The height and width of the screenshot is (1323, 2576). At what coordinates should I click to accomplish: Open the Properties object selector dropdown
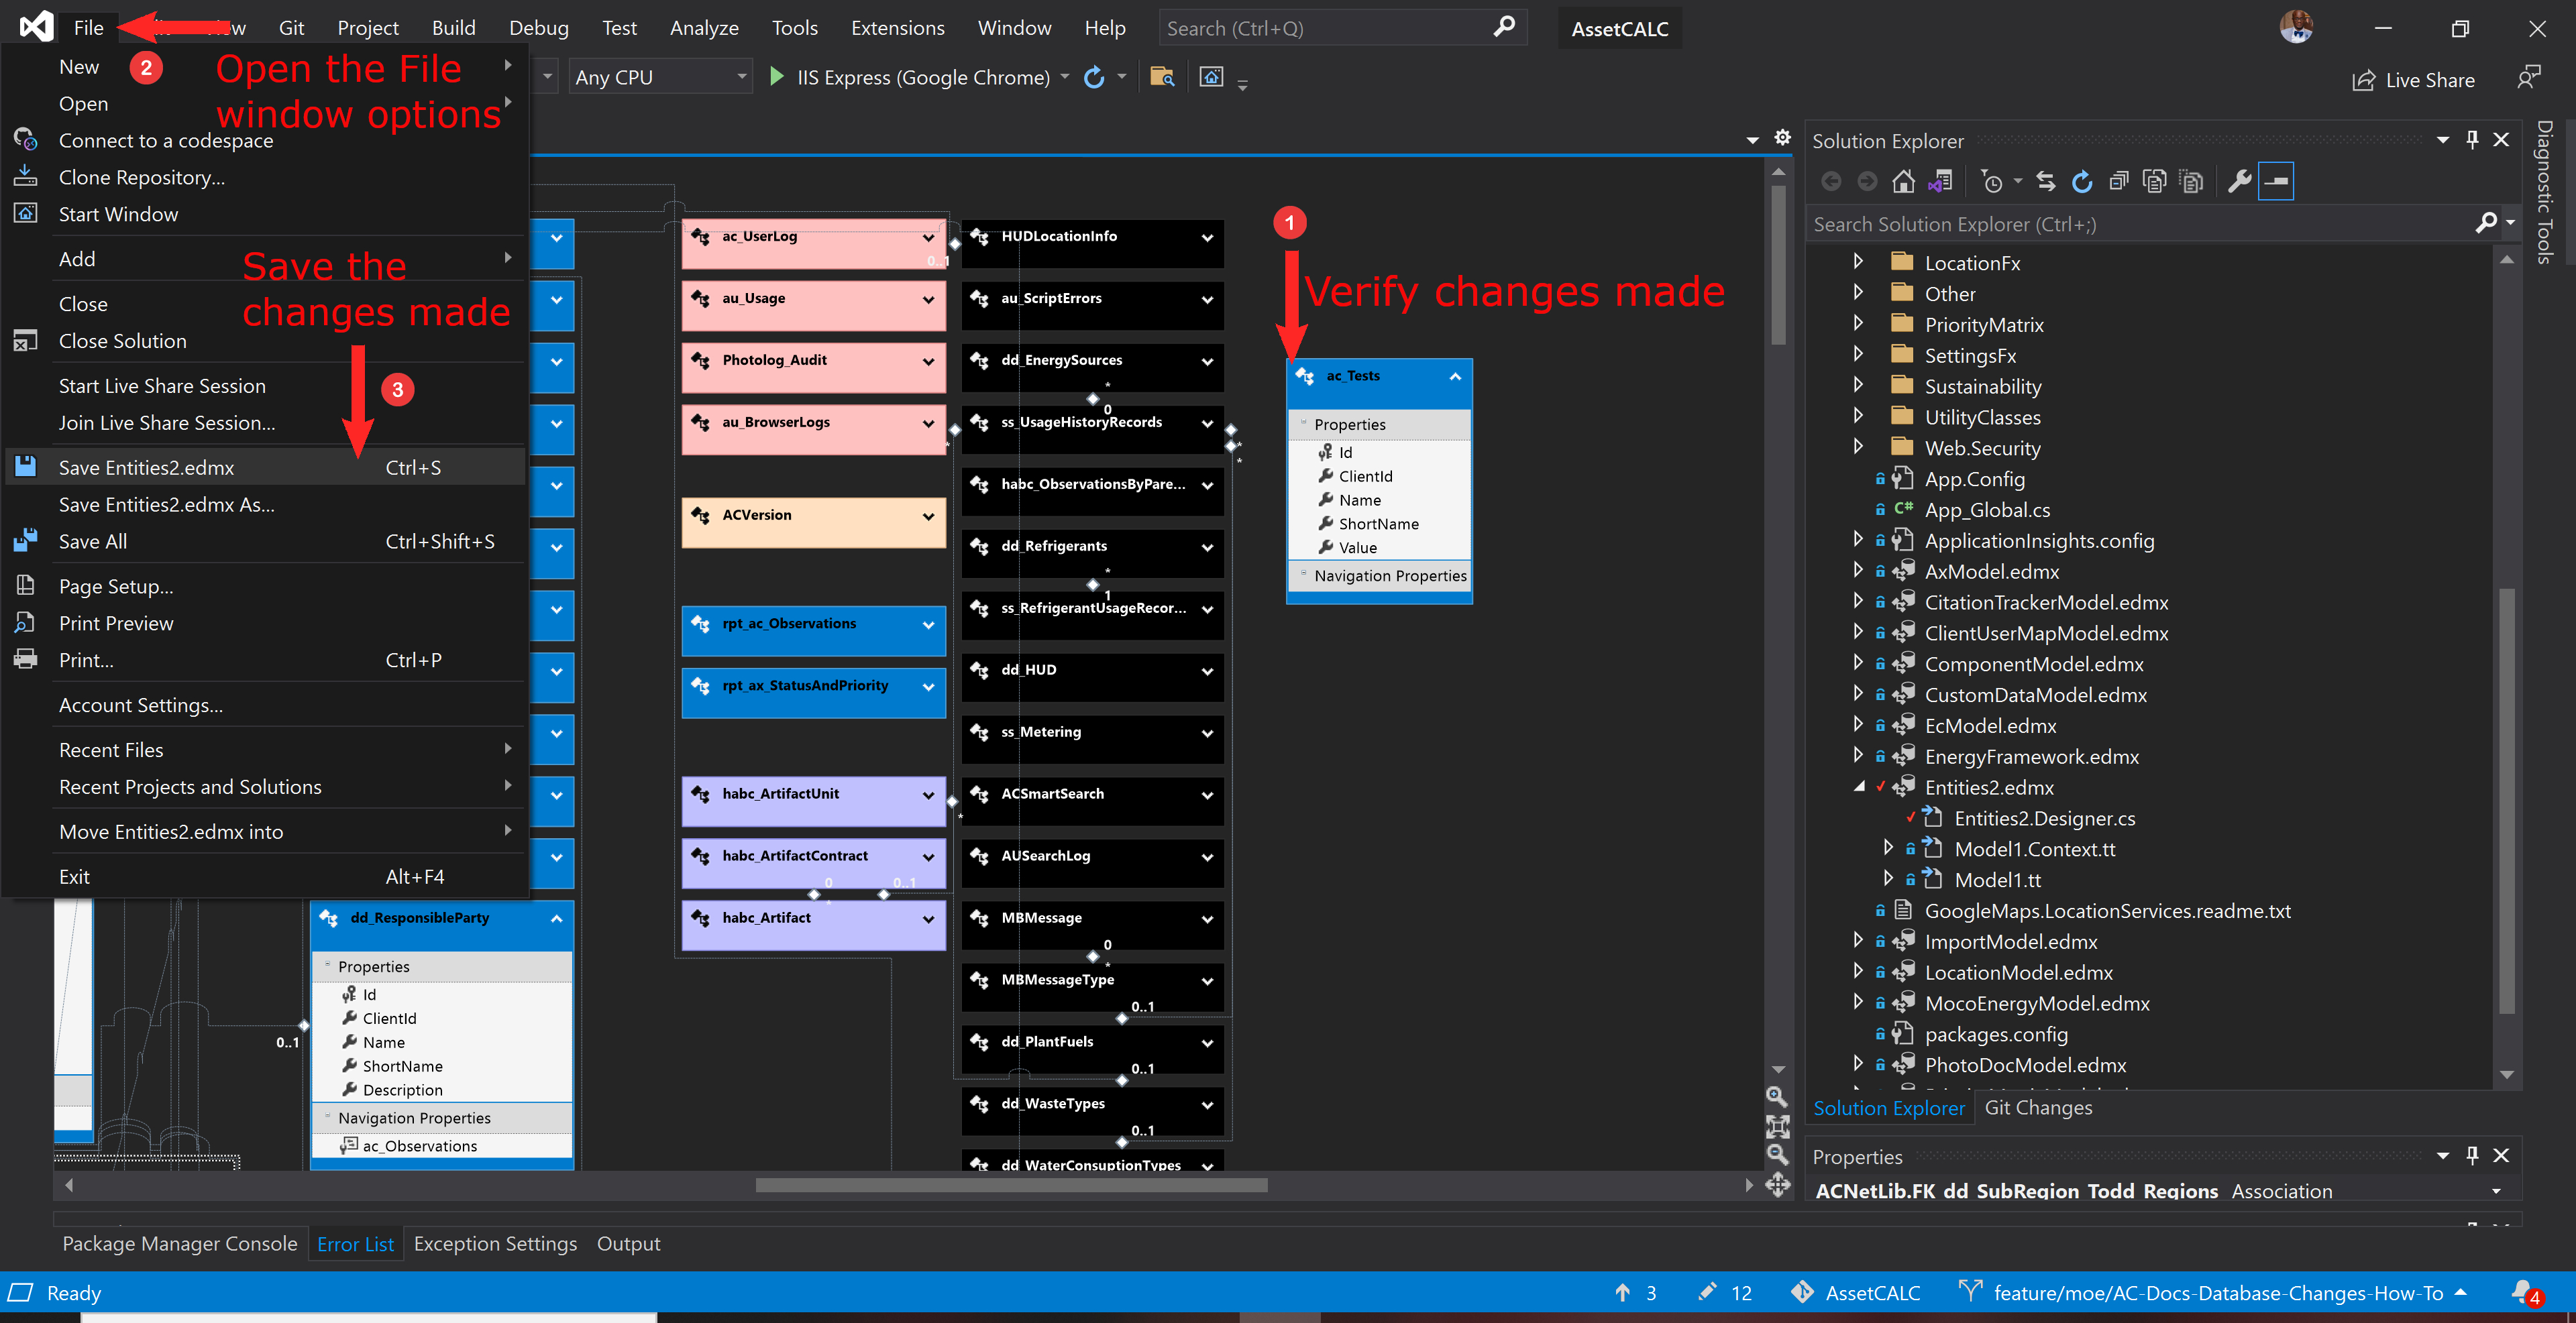pyautogui.click(x=2496, y=1191)
